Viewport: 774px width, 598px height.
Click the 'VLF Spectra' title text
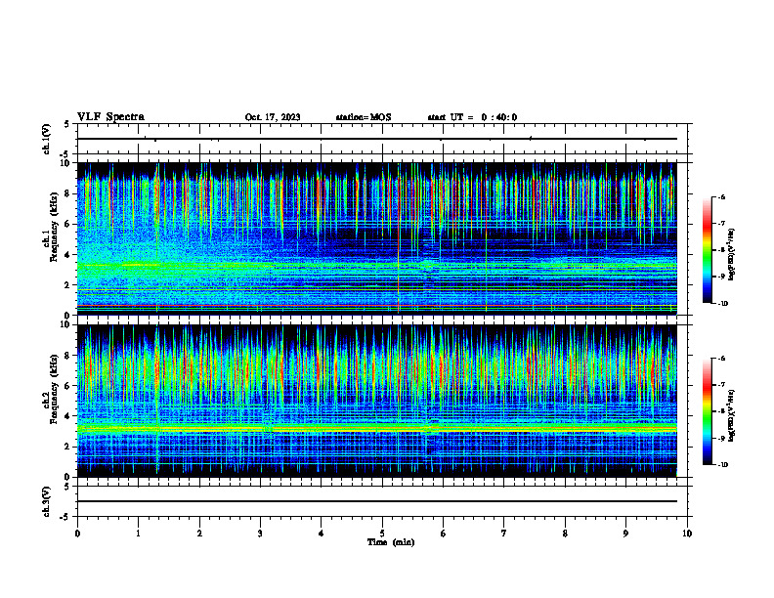click(x=110, y=117)
